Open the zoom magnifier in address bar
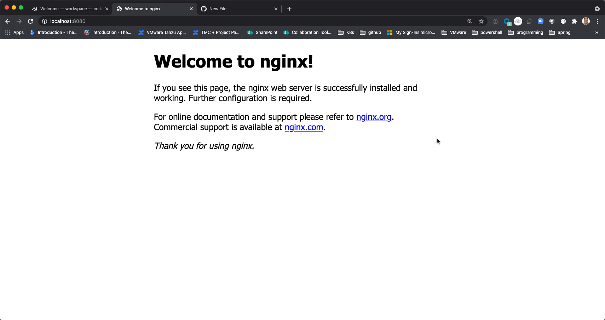The height and width of the screenshot is (320, 605). click(x=470, y=21)
